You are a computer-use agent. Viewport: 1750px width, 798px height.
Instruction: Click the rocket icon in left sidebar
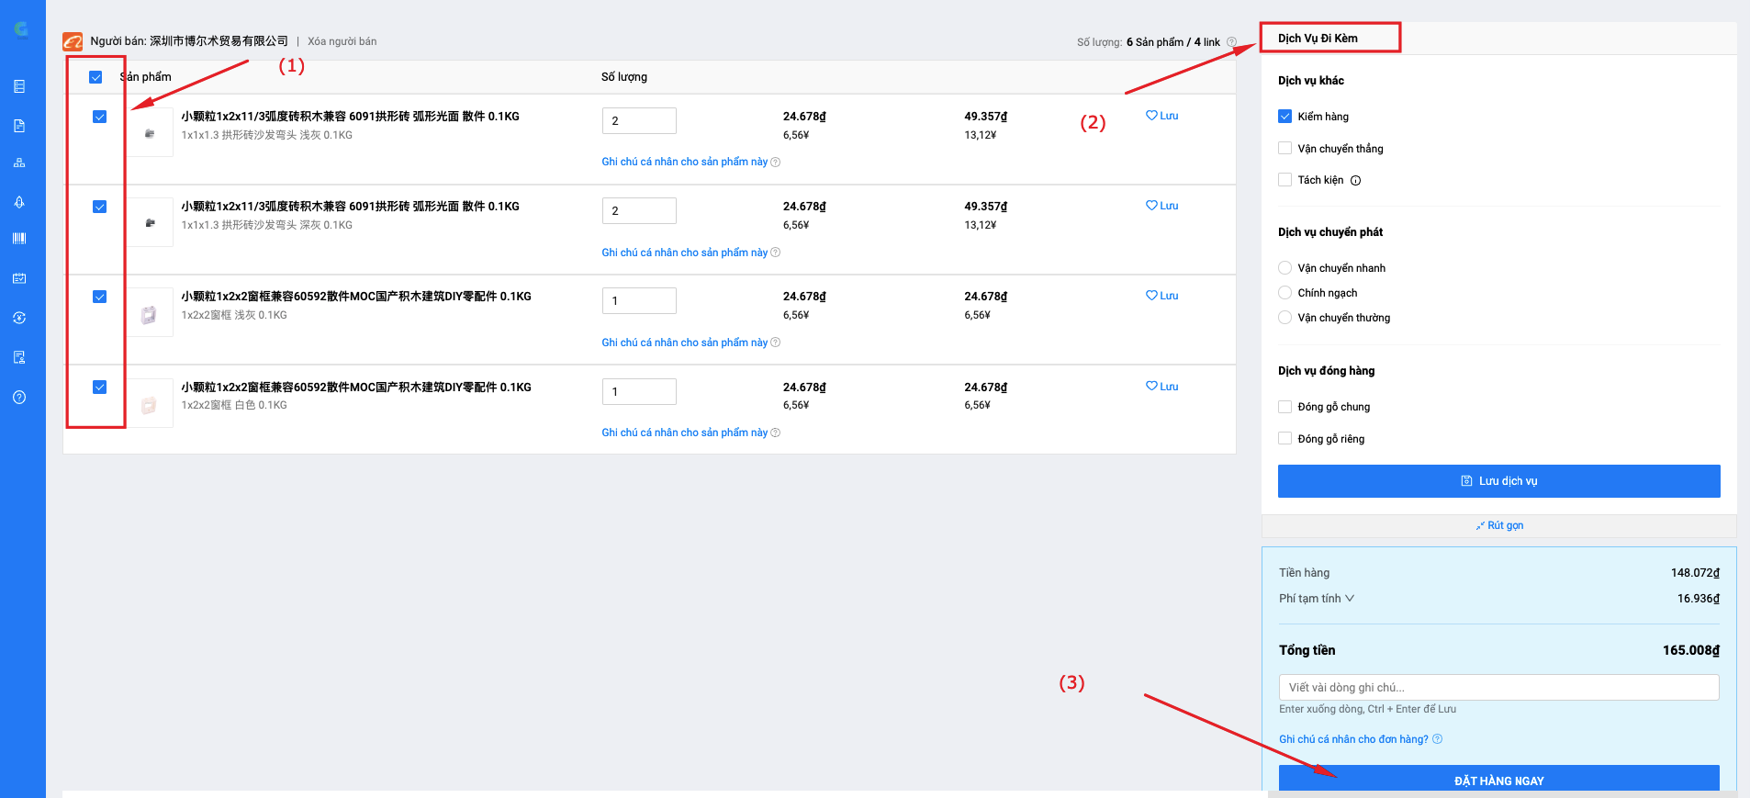click(x=19, y=202)
